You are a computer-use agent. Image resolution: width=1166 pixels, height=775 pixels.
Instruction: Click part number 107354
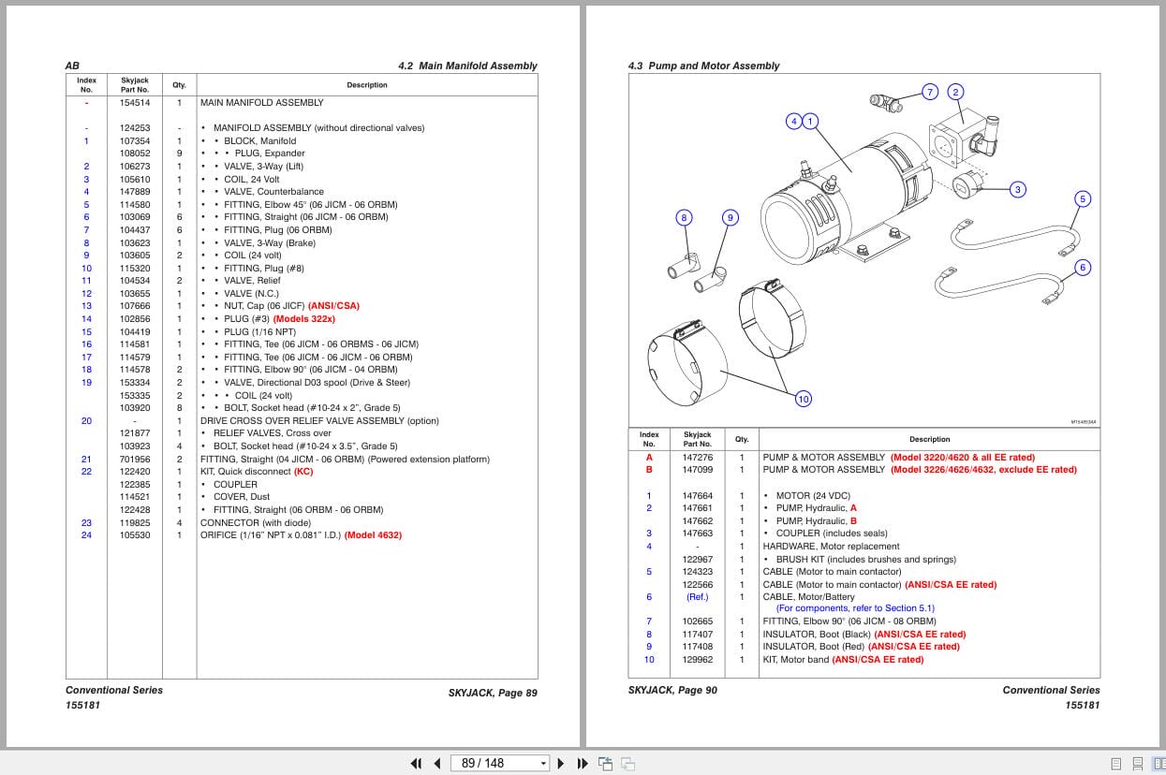(135, 141)
